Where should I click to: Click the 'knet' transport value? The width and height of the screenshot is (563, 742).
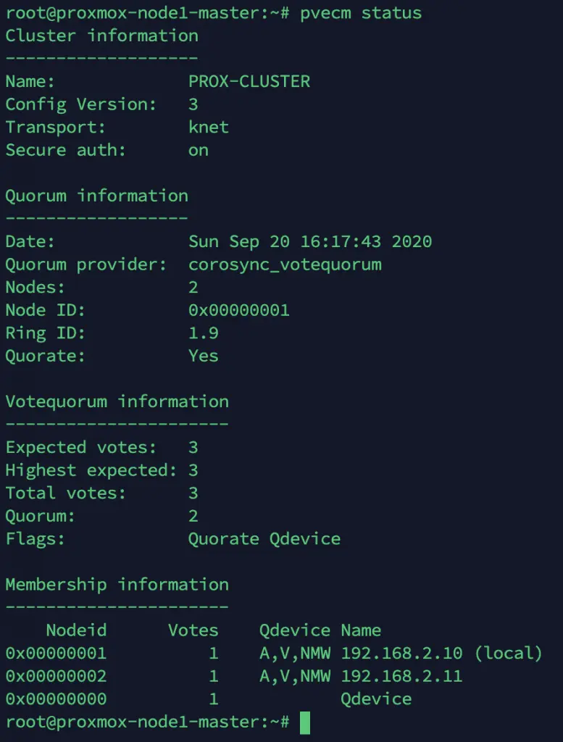tap(209, 127)
